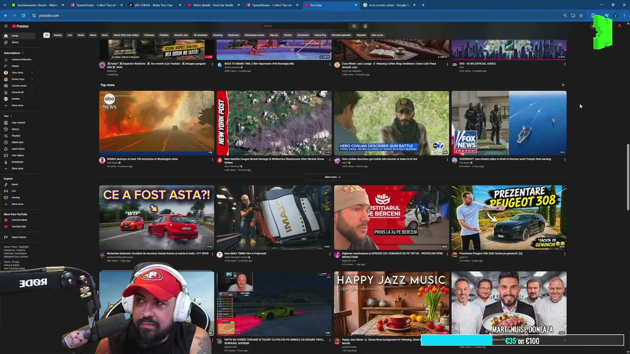Open the Theo Zeciu subscription channel
The image size is (630, 354).
(18, 73)
